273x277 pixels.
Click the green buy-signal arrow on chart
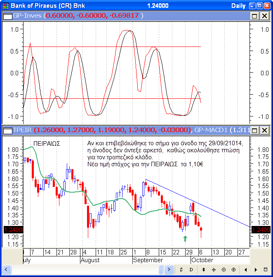coord(185,238)
